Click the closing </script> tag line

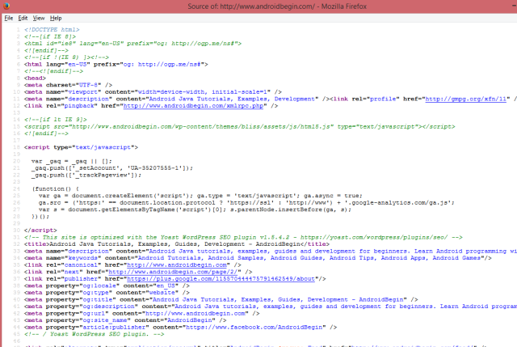40,231
